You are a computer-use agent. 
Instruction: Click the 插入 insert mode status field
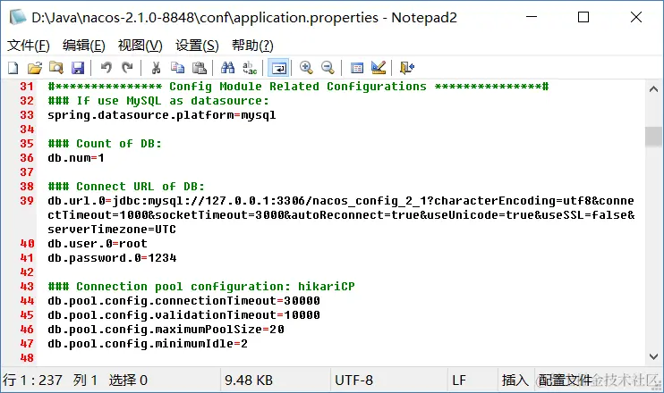coord(515,380)
